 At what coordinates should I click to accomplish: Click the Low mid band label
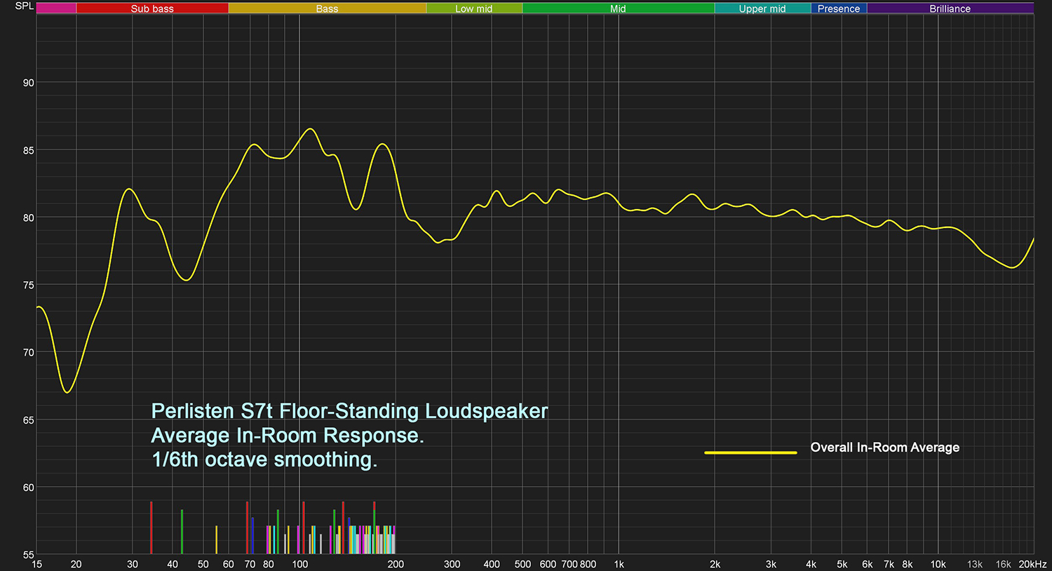pos(473,8)
